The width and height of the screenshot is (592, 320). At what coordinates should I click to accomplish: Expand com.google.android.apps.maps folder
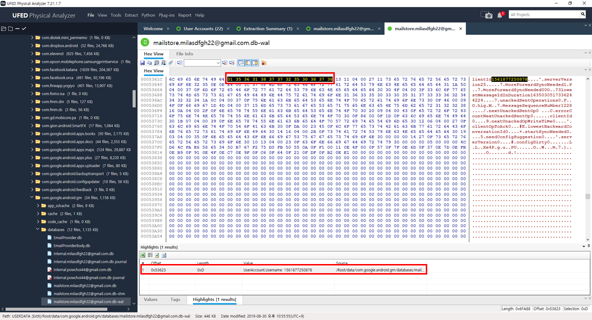32,150
